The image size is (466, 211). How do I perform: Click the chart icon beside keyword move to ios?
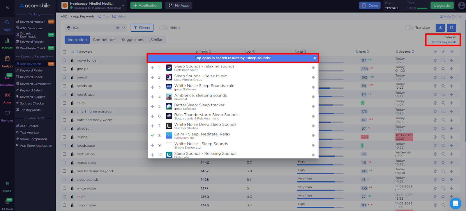click(x=73, y=60)
